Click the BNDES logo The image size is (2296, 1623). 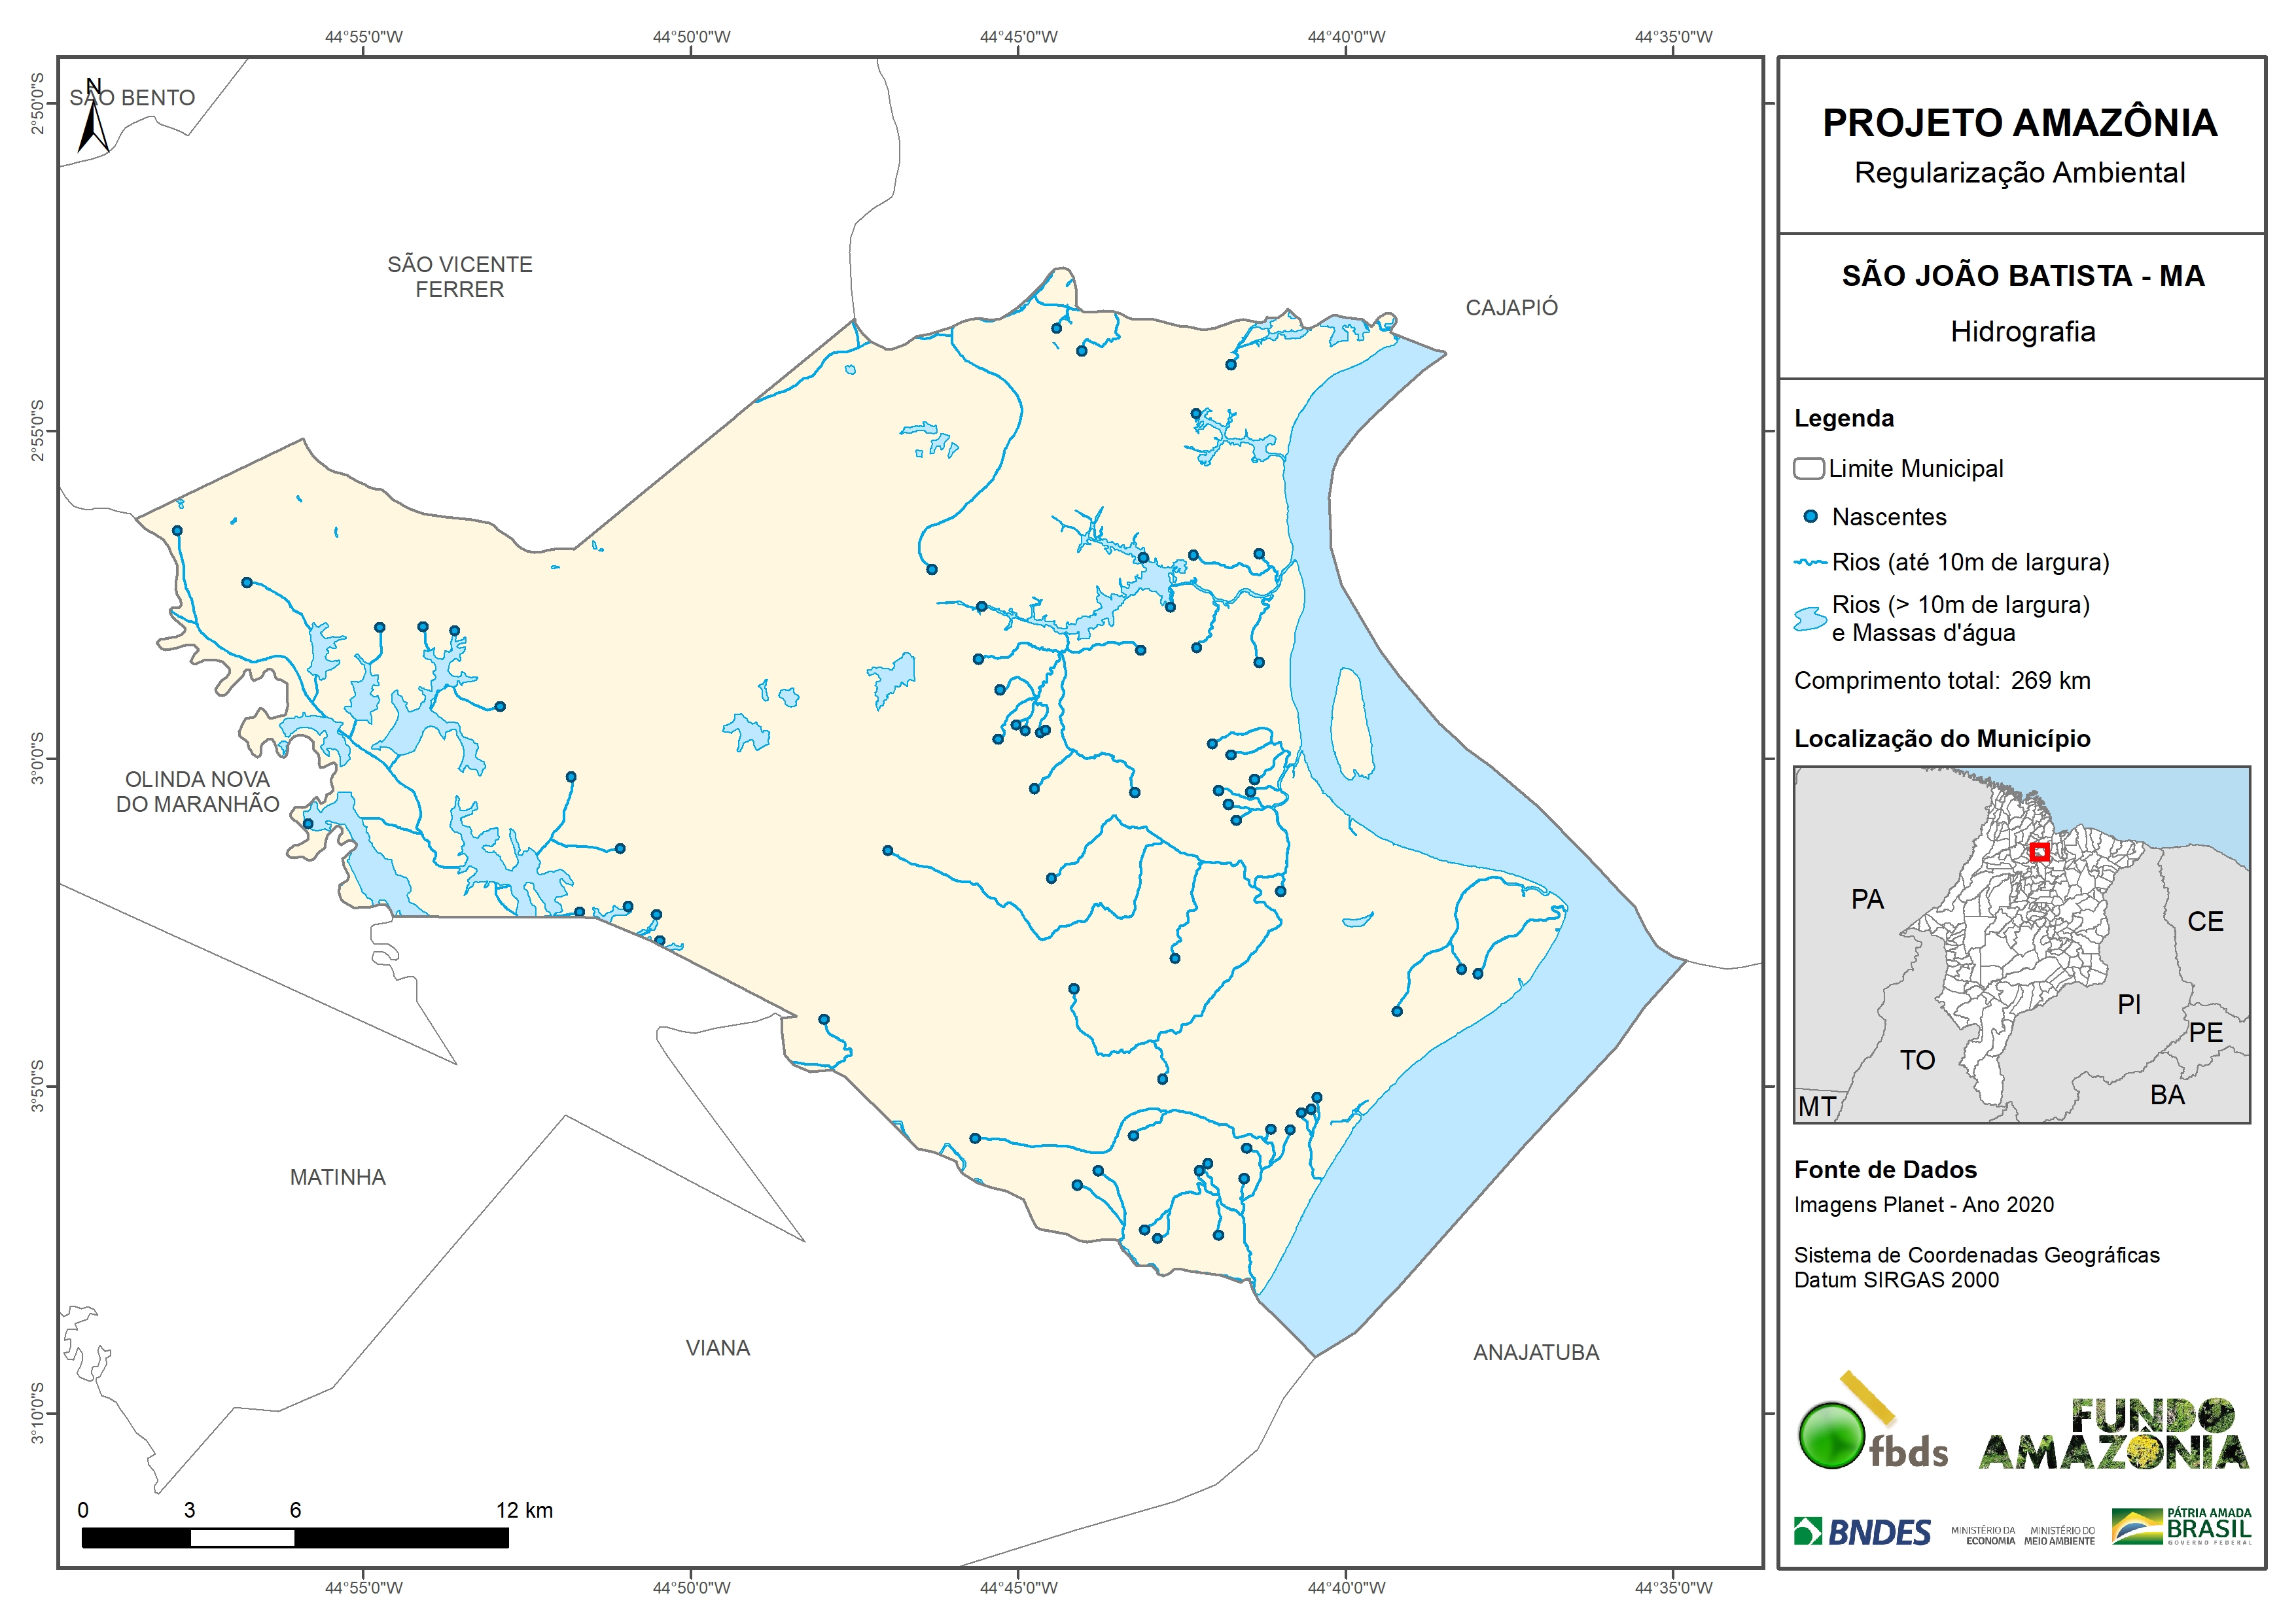1862,1532
